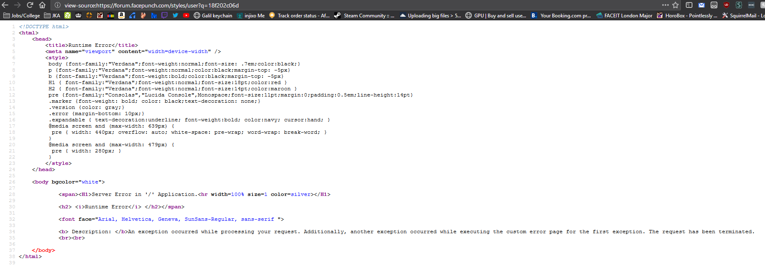Image resolution: width=765 pixels, height=268 pixels.
Task: Toggle the sidebar panel icon
Action: [x=689, y=5]
